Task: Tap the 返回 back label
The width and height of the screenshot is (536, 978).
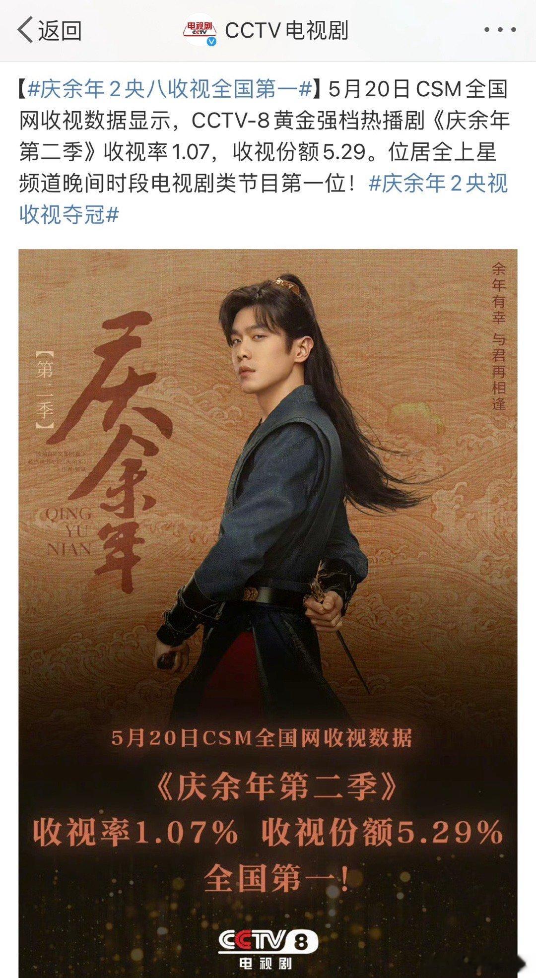Action: 60,31
